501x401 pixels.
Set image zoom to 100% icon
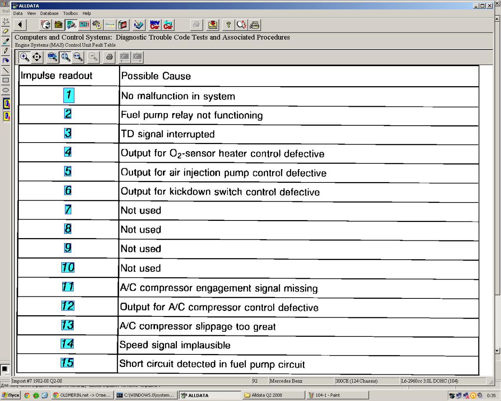click(52, 57)
